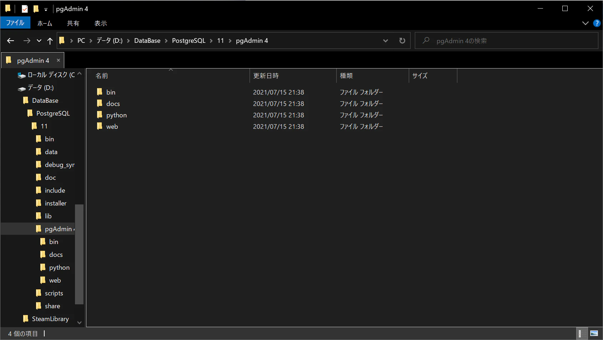This screenshot has width=603, height=340.
Task: Open the ファイル menu
Action: [x=15, y=23]
